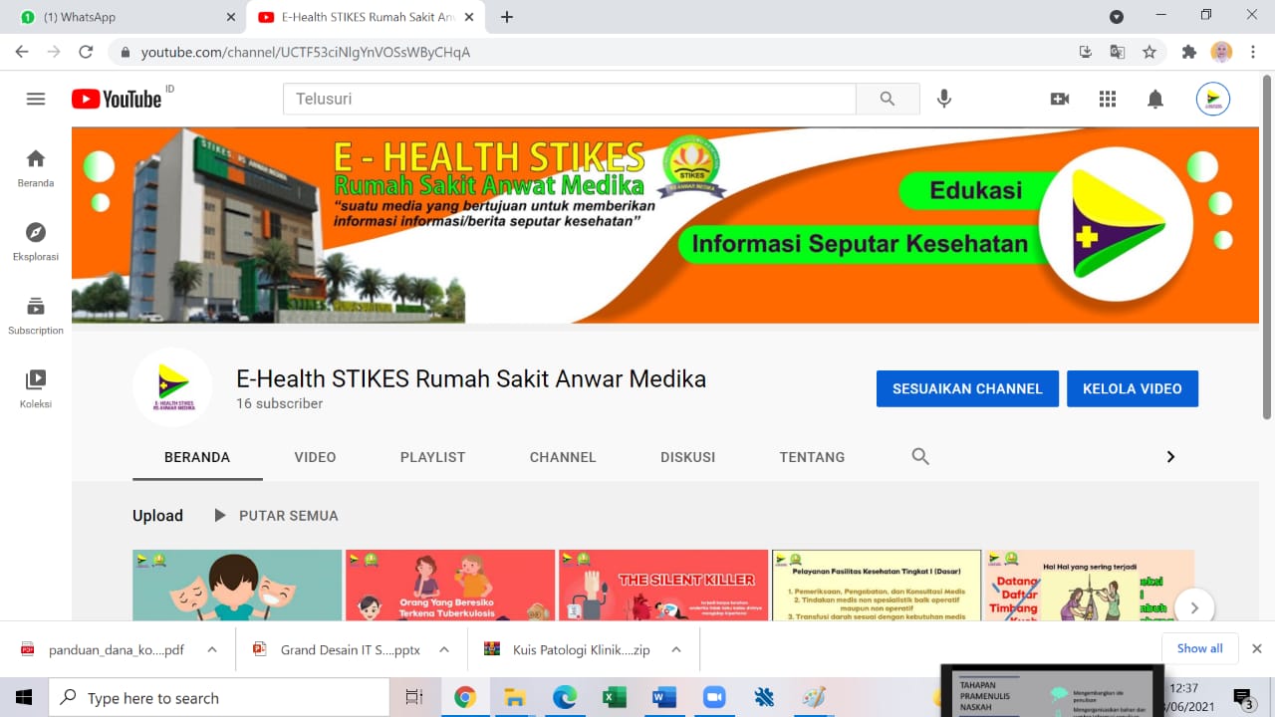Expand options for panduan_dana_ko pdf download

(x=212, y=649)
